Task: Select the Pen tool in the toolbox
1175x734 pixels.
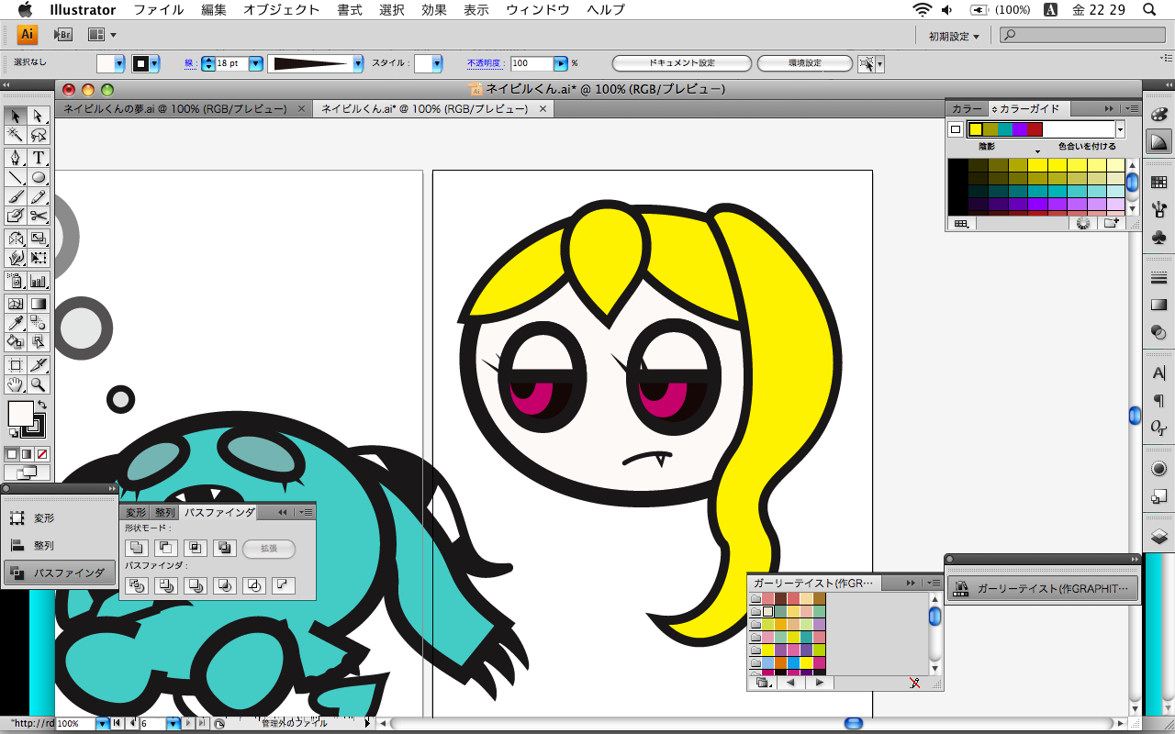Action: pyautogui.click(x=16, y=158)
